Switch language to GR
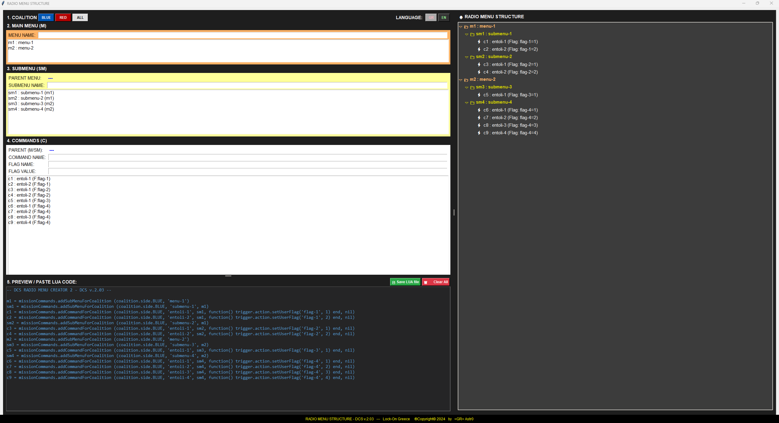 (431, 17)
